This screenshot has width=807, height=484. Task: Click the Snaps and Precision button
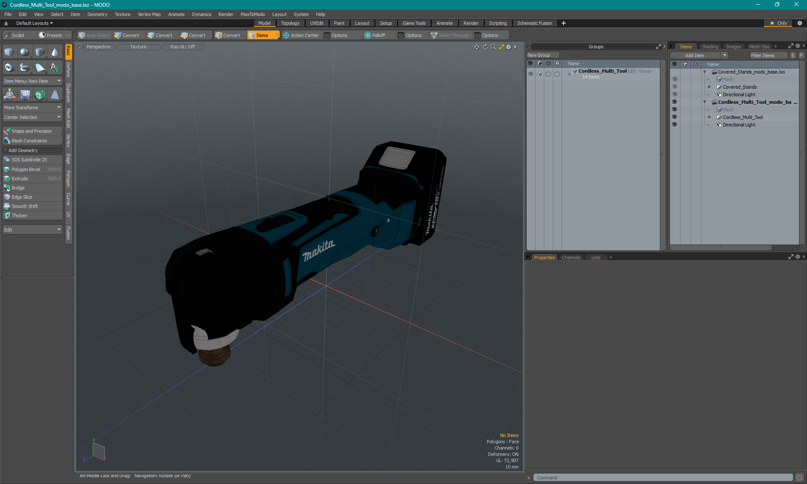click(x=32, y=131)
